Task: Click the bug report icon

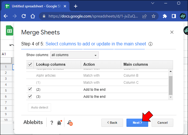Action: [59, 123]
